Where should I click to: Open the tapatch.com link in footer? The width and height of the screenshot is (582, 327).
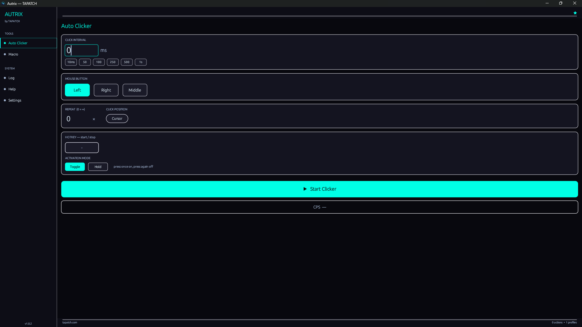(70, 322)
